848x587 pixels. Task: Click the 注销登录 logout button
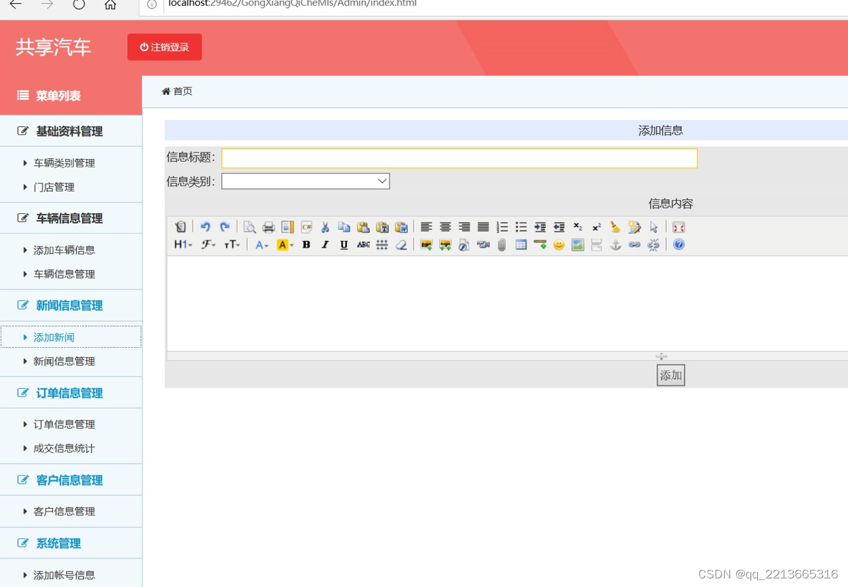click(x=164, y=47)
